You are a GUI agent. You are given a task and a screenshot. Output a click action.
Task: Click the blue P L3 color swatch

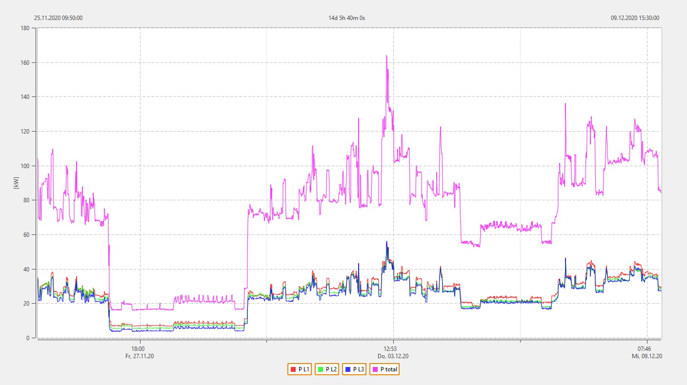pos(348,369)
